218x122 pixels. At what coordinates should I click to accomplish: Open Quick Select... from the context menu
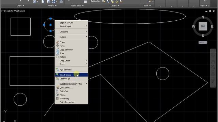[72, 87]
